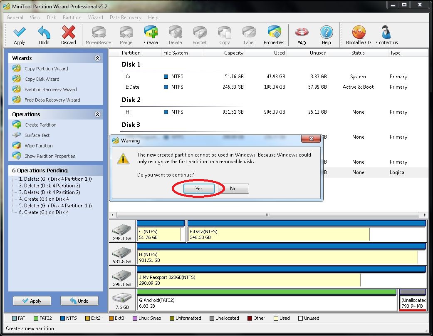The image size is (433, 336).
Task: Run Surface Test from Operations panel
Action: 37,135
